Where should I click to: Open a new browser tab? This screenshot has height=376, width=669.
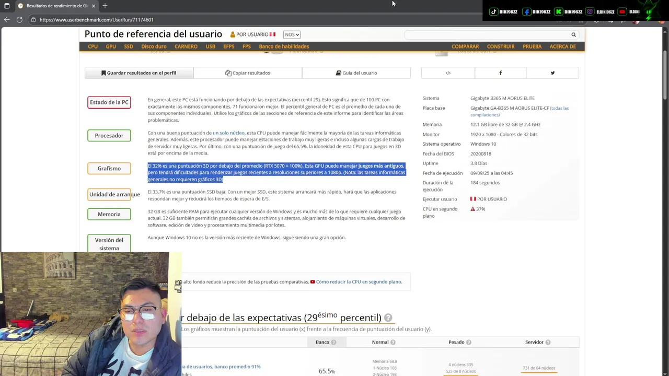tap(105, 6)
